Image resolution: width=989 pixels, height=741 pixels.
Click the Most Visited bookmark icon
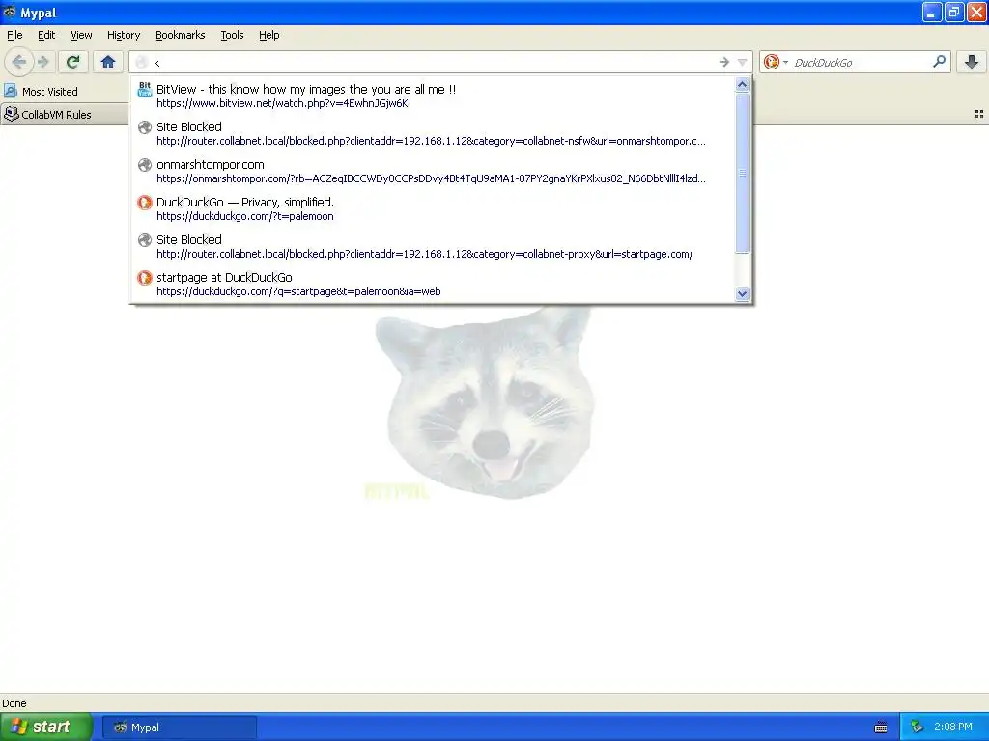pos(10,91)
